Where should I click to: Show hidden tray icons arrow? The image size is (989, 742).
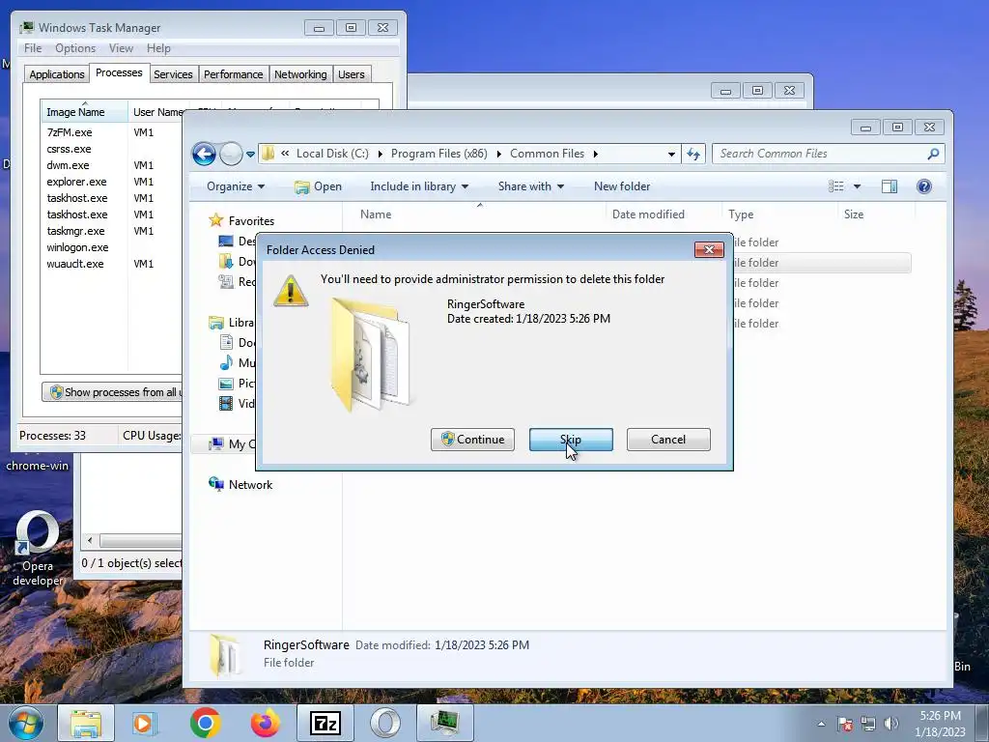click(x=821, y=724)
